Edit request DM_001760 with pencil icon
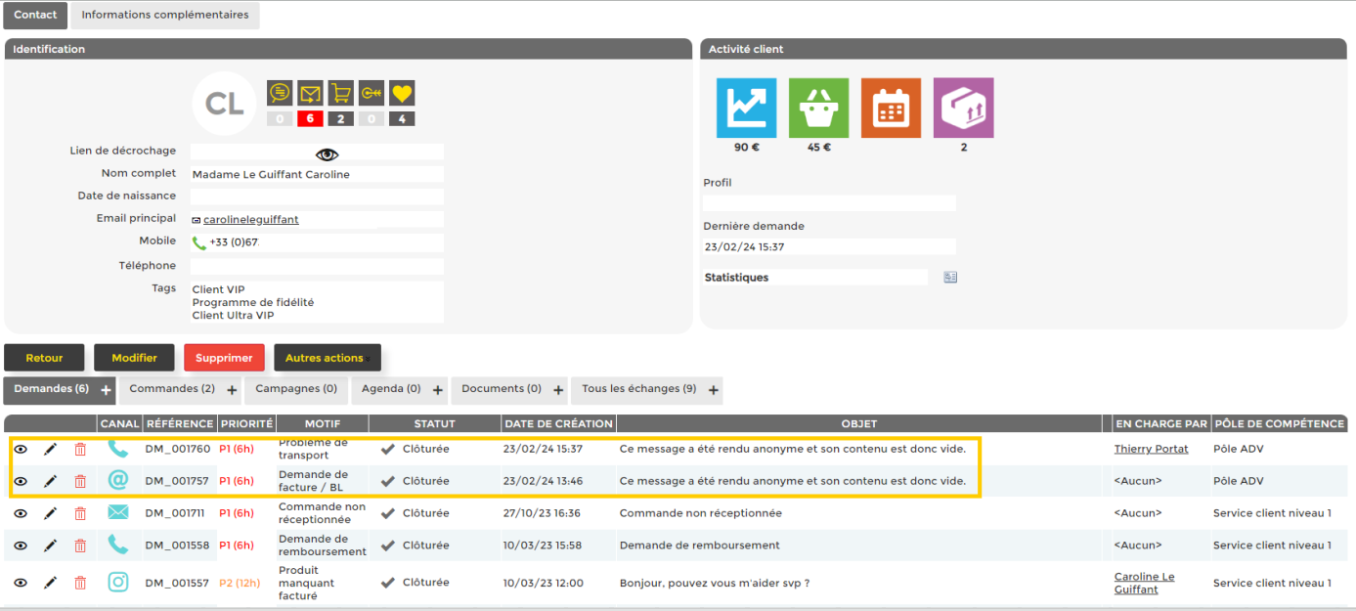1356x611 pixels. [51, 450]
